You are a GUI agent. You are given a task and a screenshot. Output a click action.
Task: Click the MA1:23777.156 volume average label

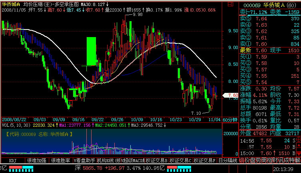[x=75, y=125]
